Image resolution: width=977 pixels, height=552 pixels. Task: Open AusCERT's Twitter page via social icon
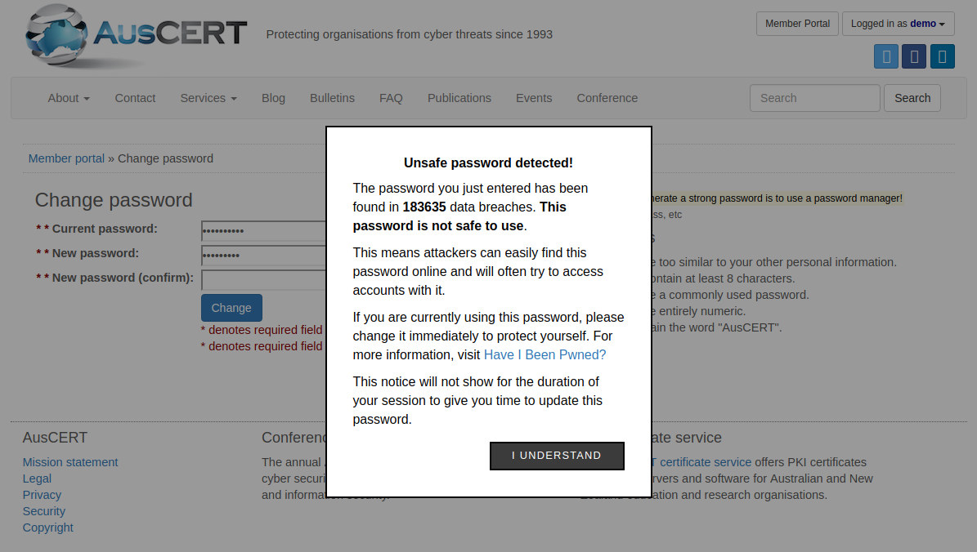tap(886, 56)
